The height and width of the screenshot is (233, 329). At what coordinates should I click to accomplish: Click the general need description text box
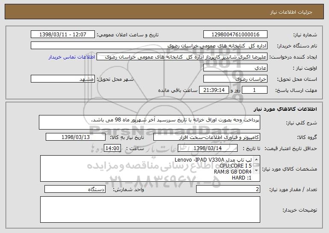tap(150, 122)
